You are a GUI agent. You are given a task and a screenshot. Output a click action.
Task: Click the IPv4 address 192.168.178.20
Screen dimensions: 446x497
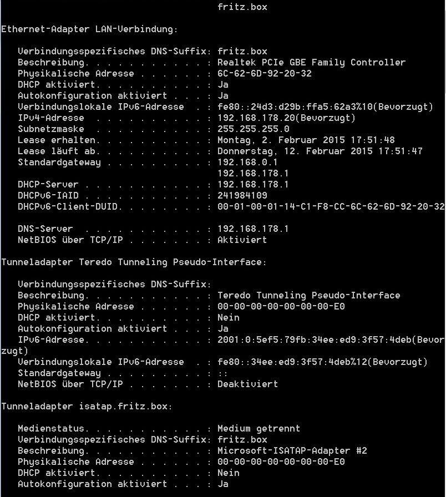pos(257,118)
